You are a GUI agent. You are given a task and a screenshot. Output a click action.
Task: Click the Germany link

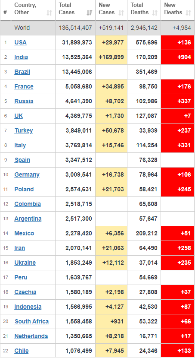tap(27, 174)
